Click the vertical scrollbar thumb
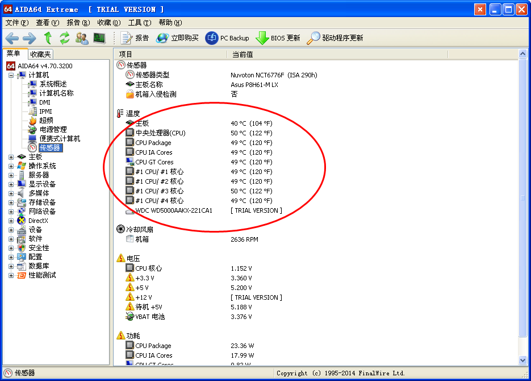The width and height of the screenshot is (531, 381). coord(522,198)
